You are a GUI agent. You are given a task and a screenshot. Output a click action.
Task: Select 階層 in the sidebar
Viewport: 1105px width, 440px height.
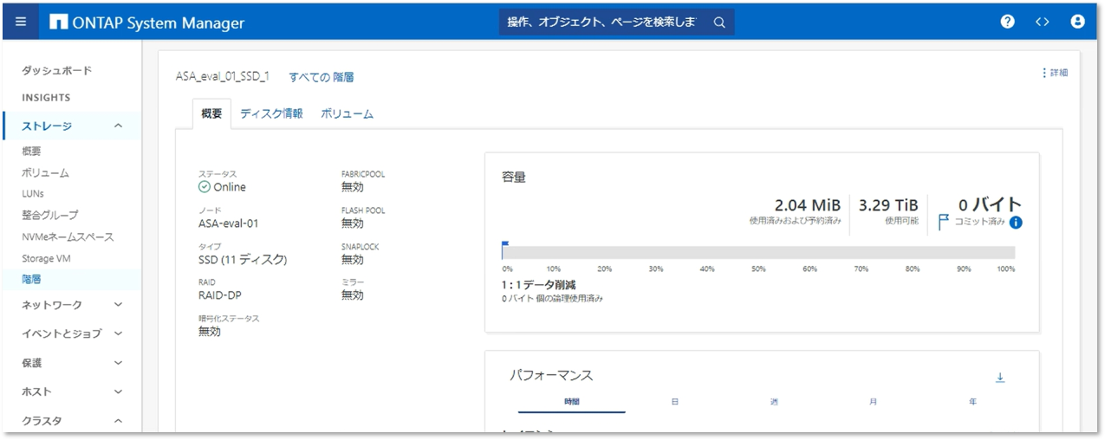tap(31, 280)
